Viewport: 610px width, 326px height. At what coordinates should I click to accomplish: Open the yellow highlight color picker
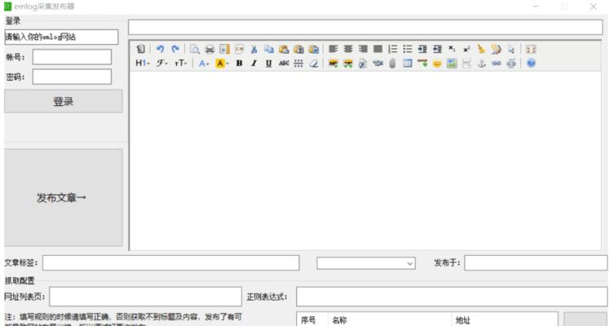click(x=222, y=63)
